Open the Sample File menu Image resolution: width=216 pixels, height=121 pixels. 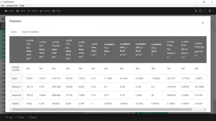12,6
